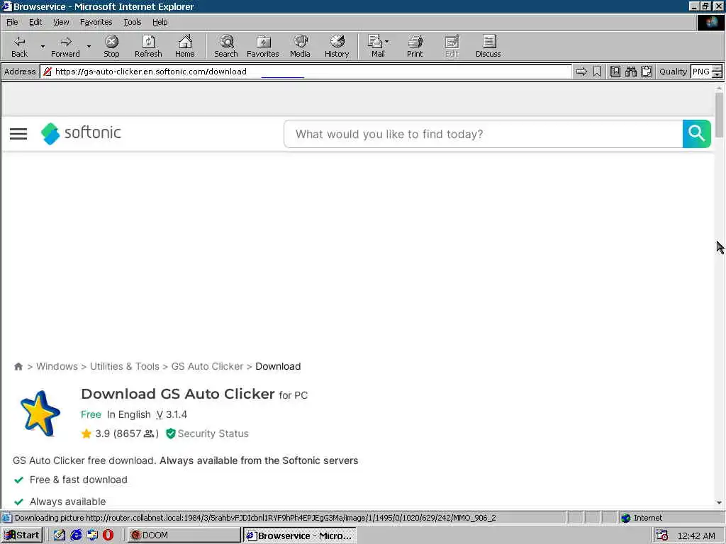Refresh the current page
Image resolution: width=726 pixels, height=544 pixels.
(148, 46)
